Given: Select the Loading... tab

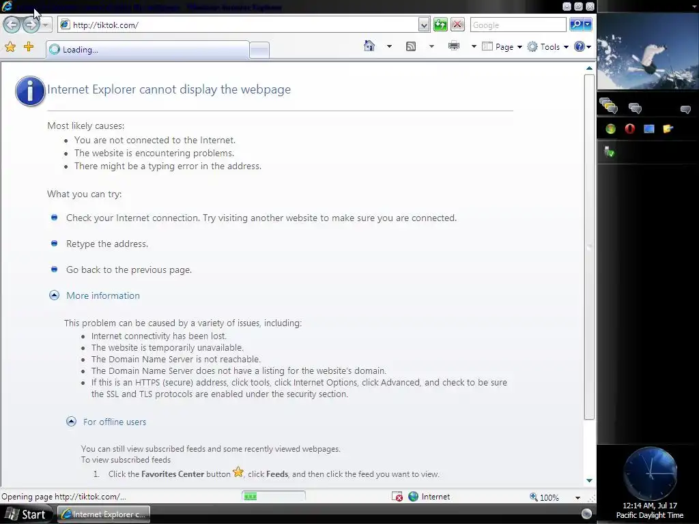Looking at the screenshot, I should point(147,49).
